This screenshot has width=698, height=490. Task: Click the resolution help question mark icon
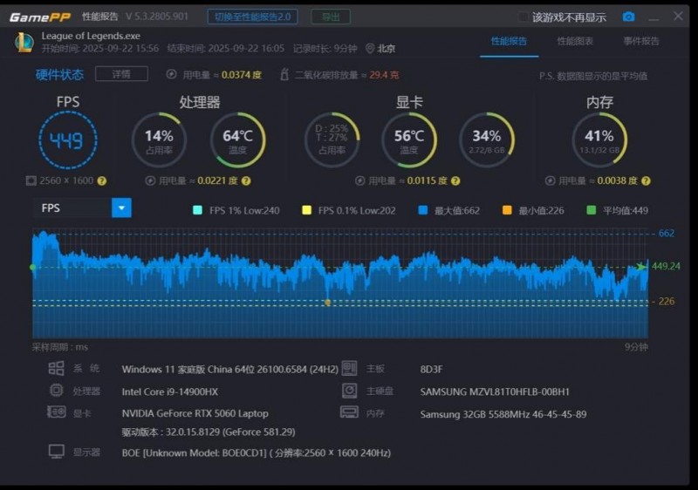(x=102, y=181)
